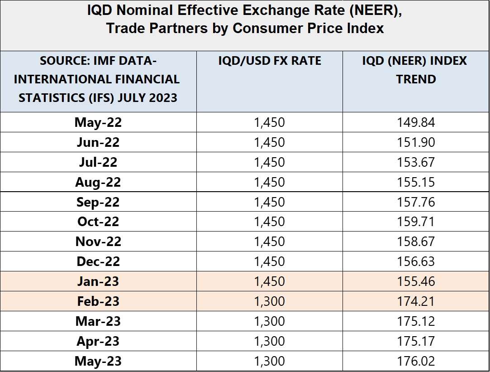This screenshot has height=372, width=490.
Task: Click the table title mentioning NEER
Action: click(x=245, y=19)
